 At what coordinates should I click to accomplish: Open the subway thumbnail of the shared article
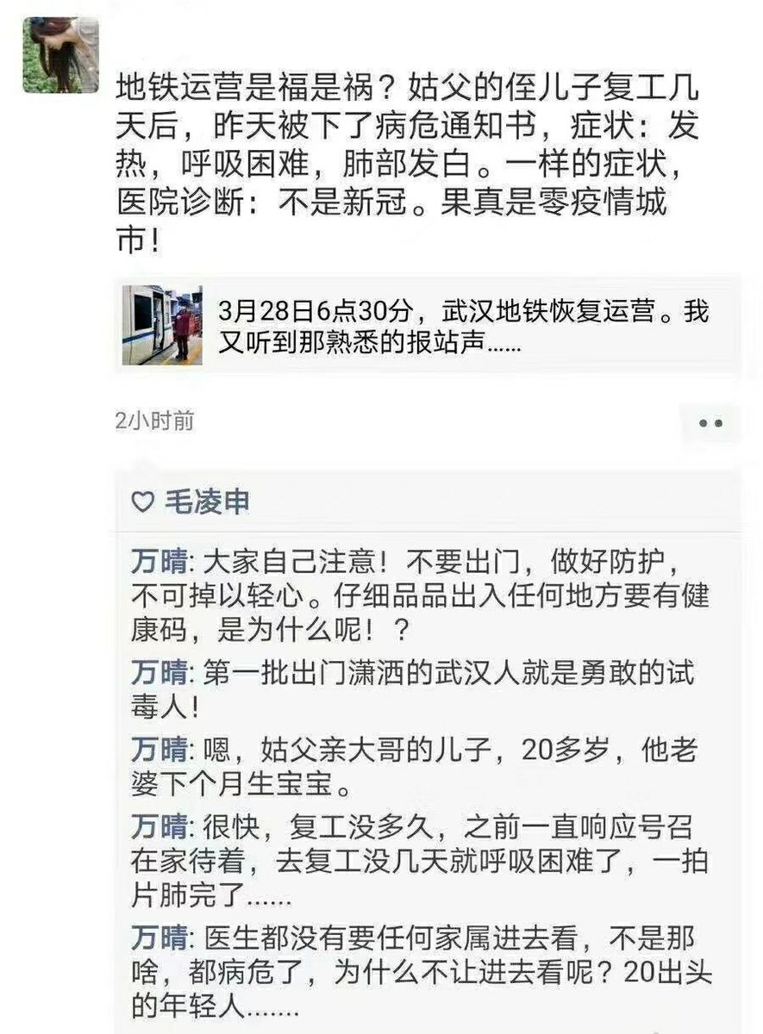(162, 325)
